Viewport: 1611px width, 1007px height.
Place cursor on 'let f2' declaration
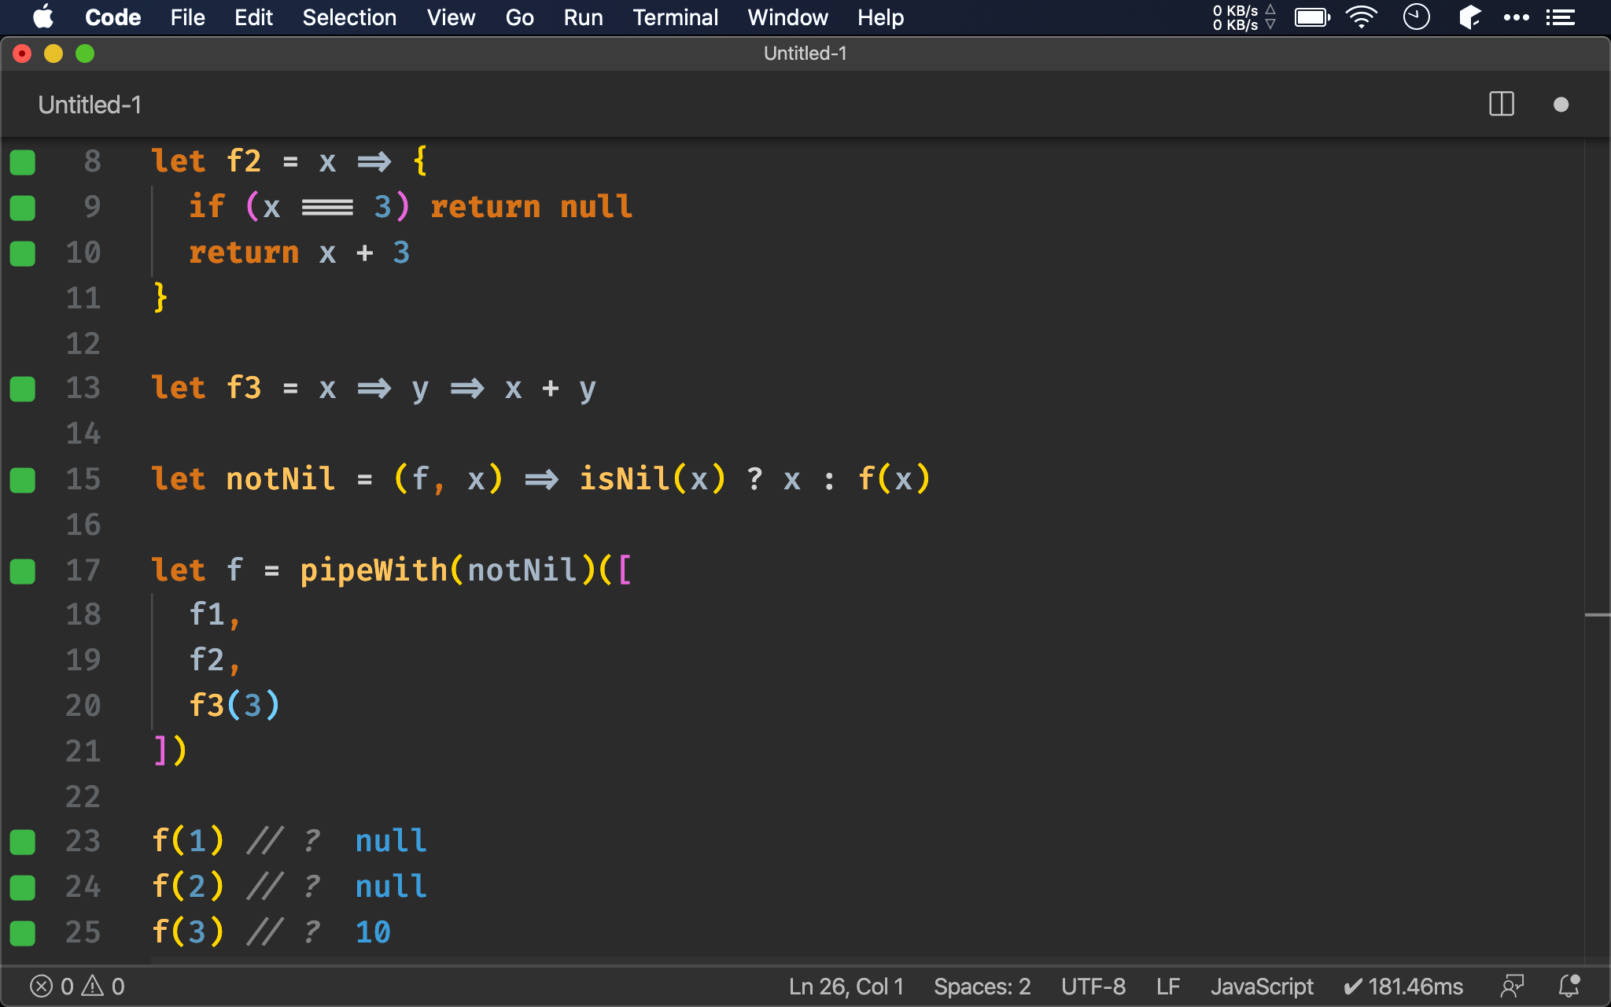click(206, 161)
